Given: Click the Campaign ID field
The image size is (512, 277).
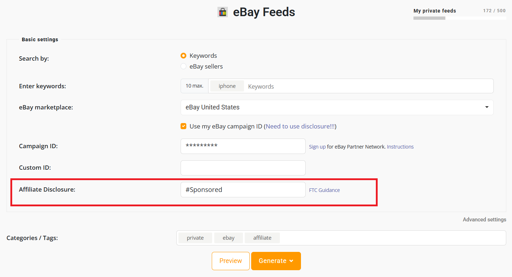Looking at the screenshot, I should coord(243,146).
